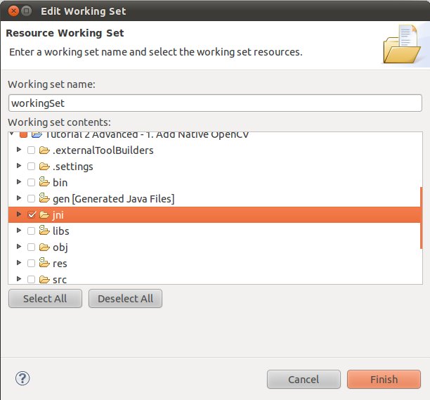Click the help question mark icon
The image size is (430, 400).
(x=22, y=379)
